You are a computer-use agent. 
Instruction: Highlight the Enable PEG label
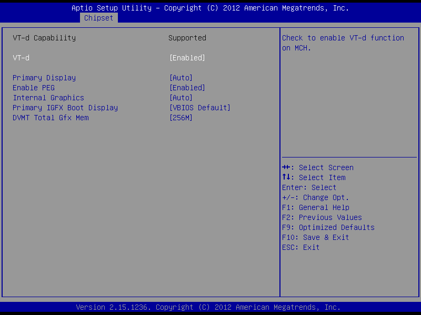34,88
